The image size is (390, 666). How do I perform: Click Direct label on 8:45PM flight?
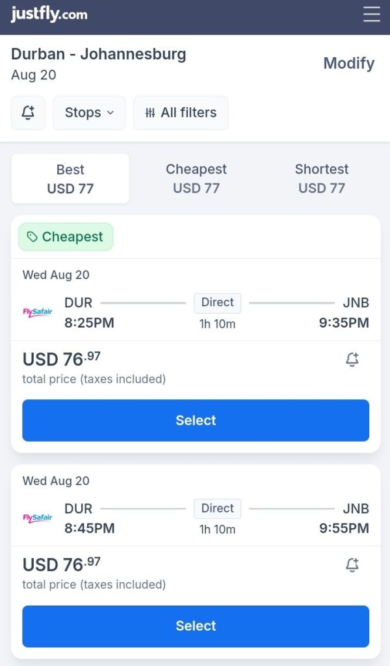click(217, 508)
